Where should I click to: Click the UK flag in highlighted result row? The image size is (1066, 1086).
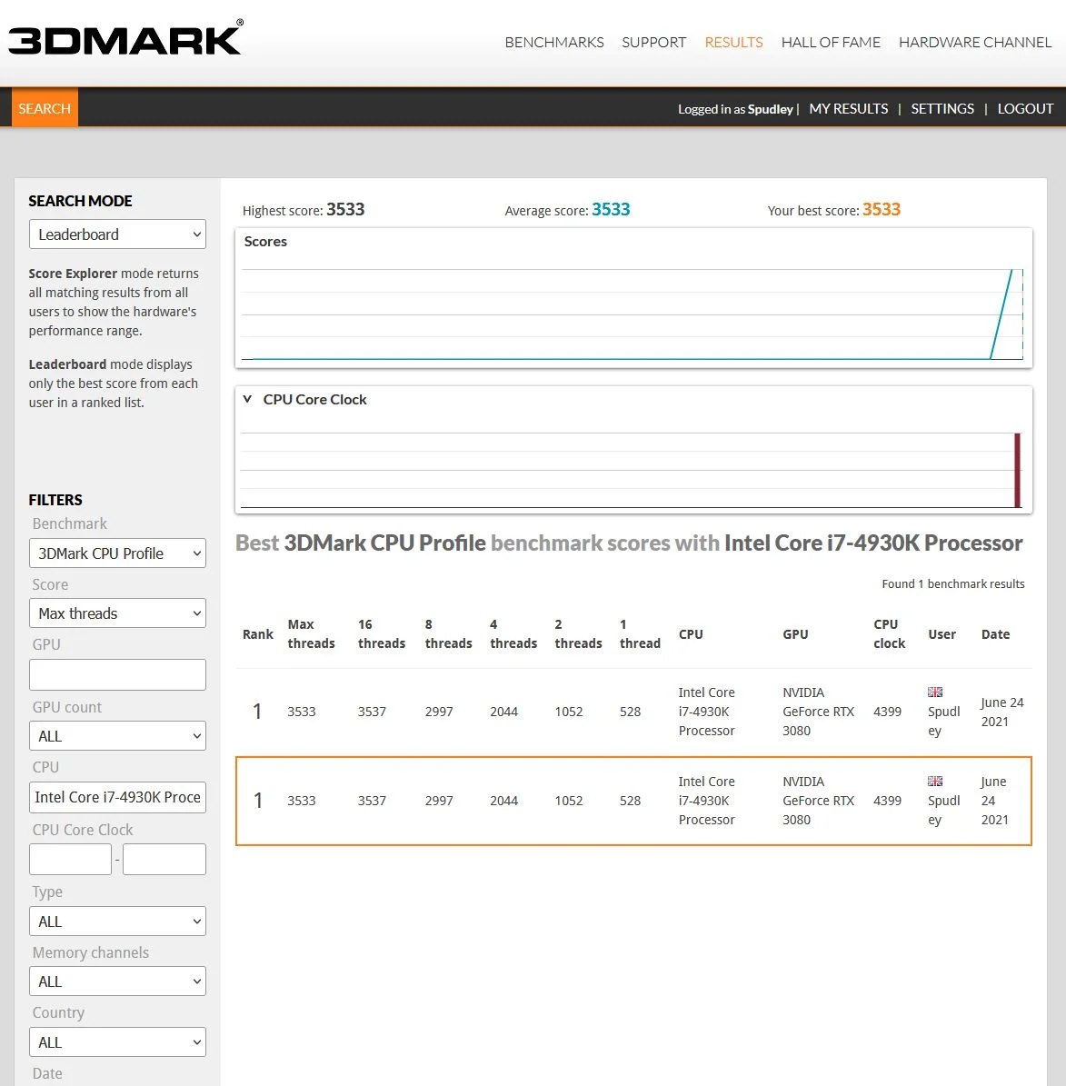[935, 781]
